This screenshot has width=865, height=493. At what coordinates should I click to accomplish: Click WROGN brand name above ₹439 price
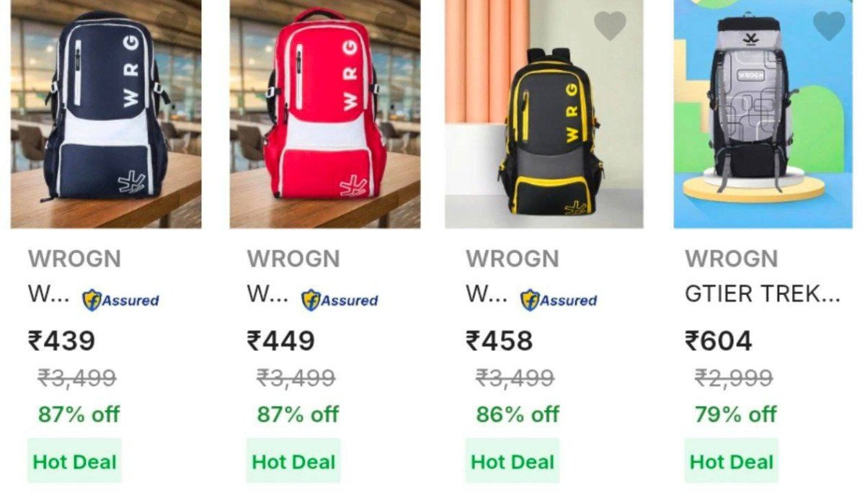point(74,258)
